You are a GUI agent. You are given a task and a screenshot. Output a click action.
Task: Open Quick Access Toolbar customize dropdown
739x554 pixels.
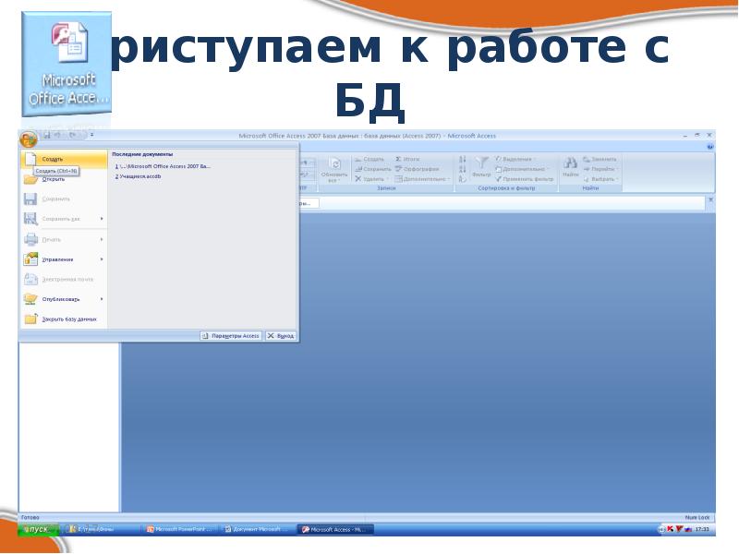pos(91,135)
